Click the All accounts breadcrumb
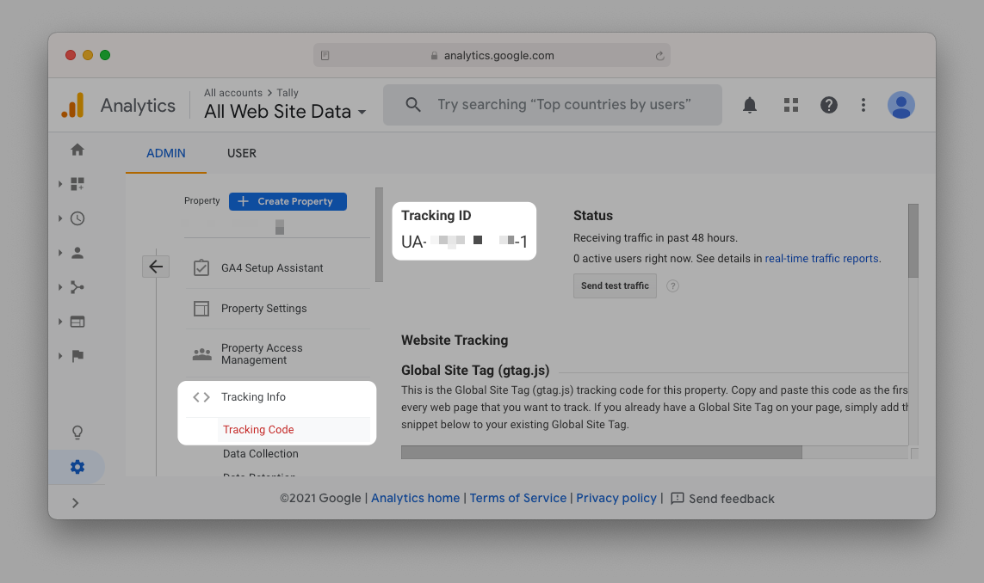 coord(232,93)
